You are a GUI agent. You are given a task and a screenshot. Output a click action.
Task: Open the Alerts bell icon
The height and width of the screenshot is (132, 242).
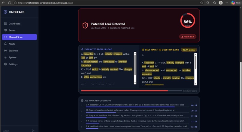point(5,44)
